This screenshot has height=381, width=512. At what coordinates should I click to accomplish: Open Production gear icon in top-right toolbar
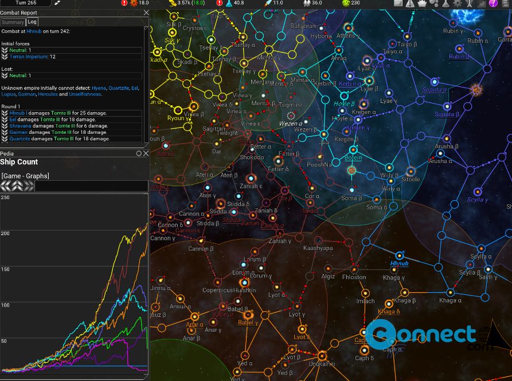tap(458, 3)
